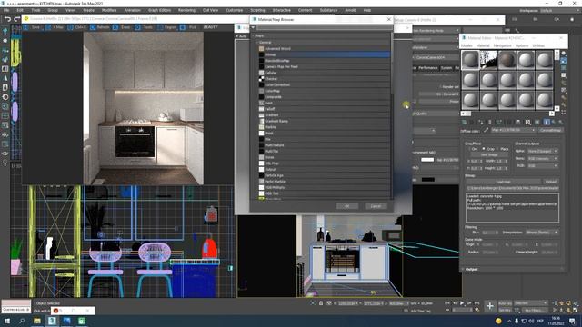
Task: Select the Gradient Ramp map entry
Action: coord(324,121)
